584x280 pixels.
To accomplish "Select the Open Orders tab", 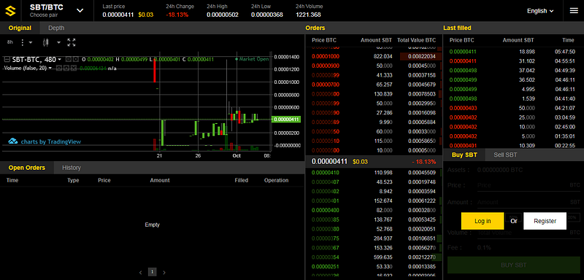I will 27,168.
